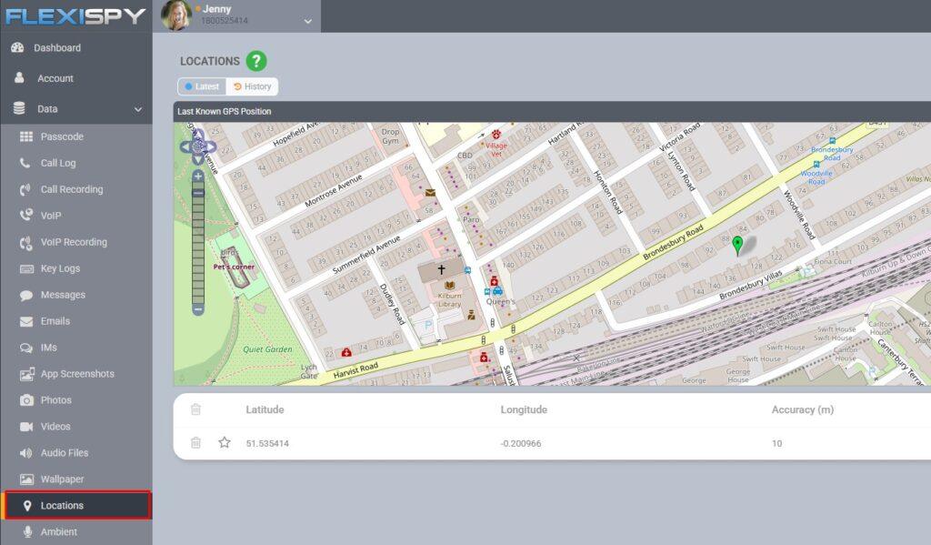Click longitude value -0.200966
Viewport: 931px width, 545px height.
(x=521, y=443)
